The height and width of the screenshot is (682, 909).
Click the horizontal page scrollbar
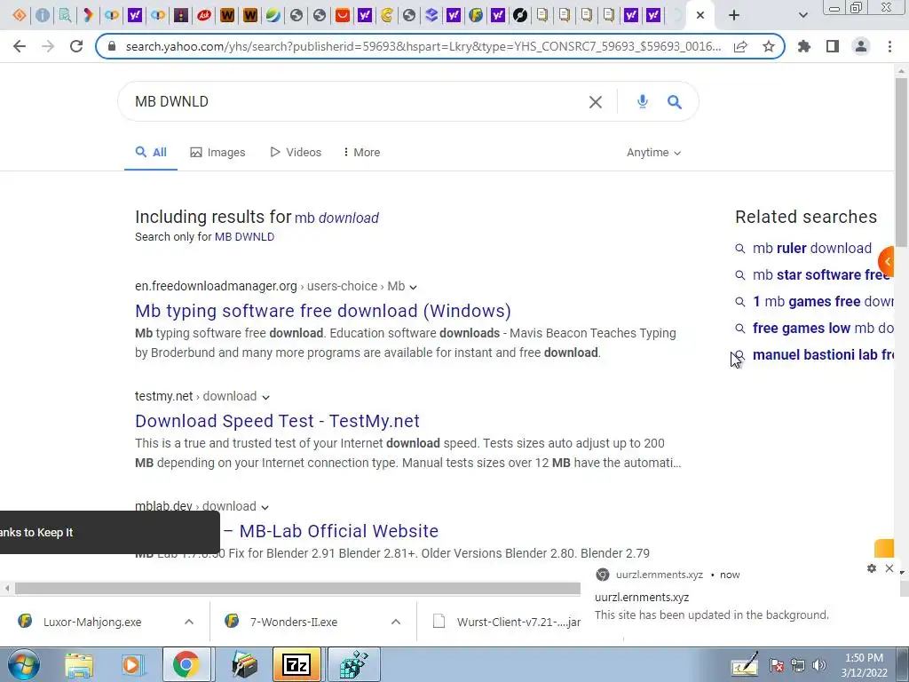pos(296,589)
